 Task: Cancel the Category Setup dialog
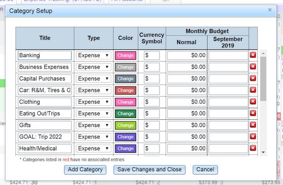coord(205,170)
